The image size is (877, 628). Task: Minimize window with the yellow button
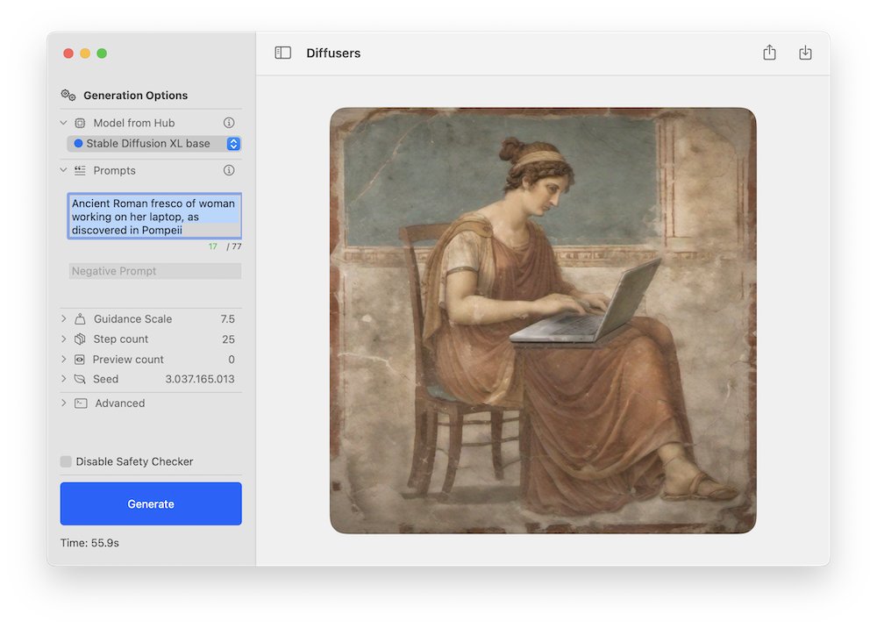click(x=85, y=54)
